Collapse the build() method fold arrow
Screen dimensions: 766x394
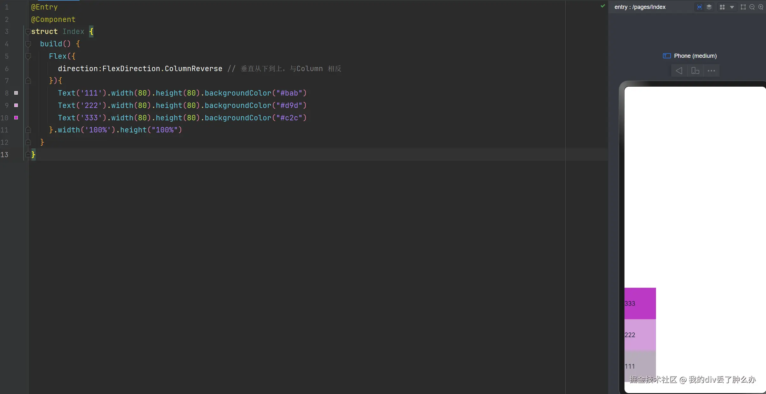pyautogui.click(x=28, y=44)
